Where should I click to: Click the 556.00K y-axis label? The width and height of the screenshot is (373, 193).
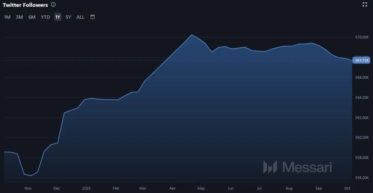pyautogui.click(x=362, y=178)
